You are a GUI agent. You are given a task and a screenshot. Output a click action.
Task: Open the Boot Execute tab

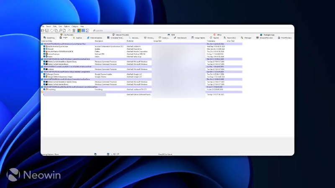(180, 38)
